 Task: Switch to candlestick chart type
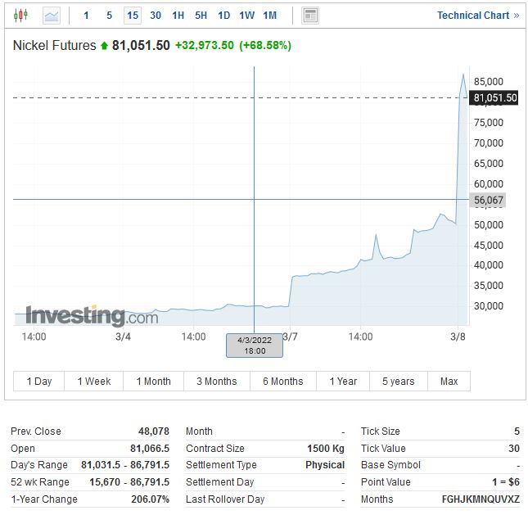pyautogui.click(x=20, y=16)
